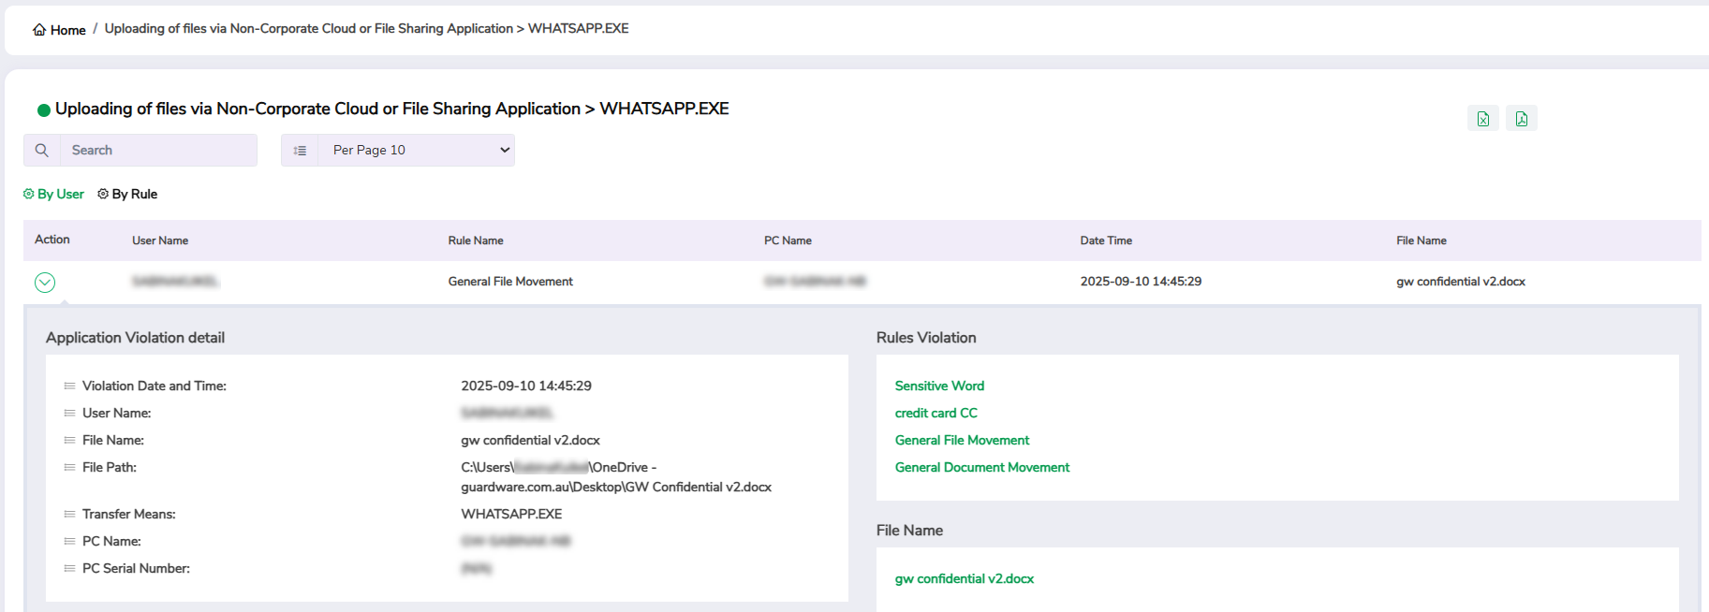This screenshot has width=1709, height=612.
Task: Export the report to Excel
Action: (1482, 119)
